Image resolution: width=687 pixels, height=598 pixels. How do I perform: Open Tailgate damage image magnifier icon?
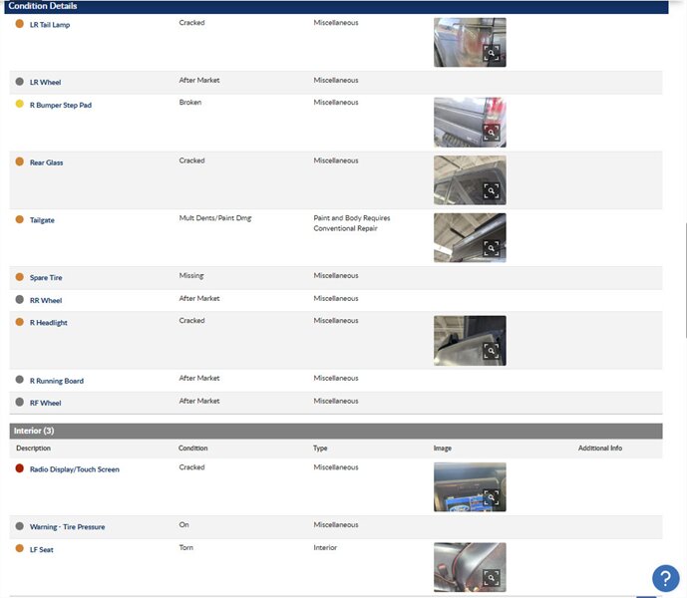click(491, 249)
